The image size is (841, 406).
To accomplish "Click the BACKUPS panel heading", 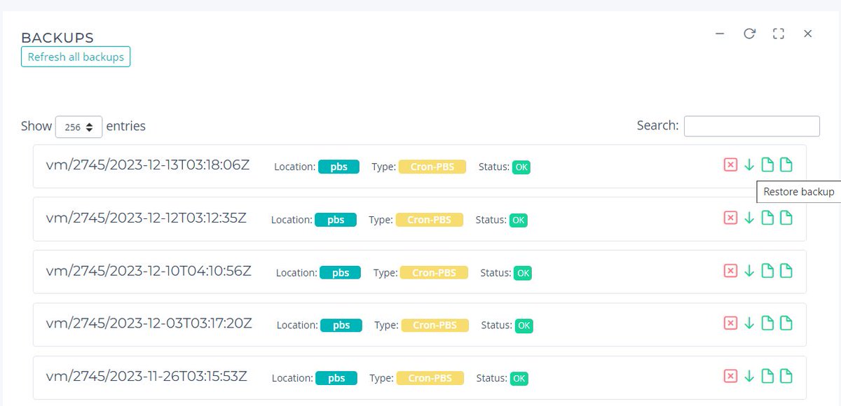I will pos(57,38).
